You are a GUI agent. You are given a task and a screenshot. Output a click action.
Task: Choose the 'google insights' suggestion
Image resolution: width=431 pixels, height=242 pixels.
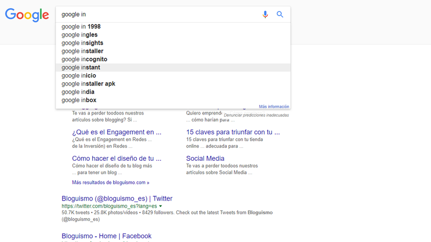[173, 43]
